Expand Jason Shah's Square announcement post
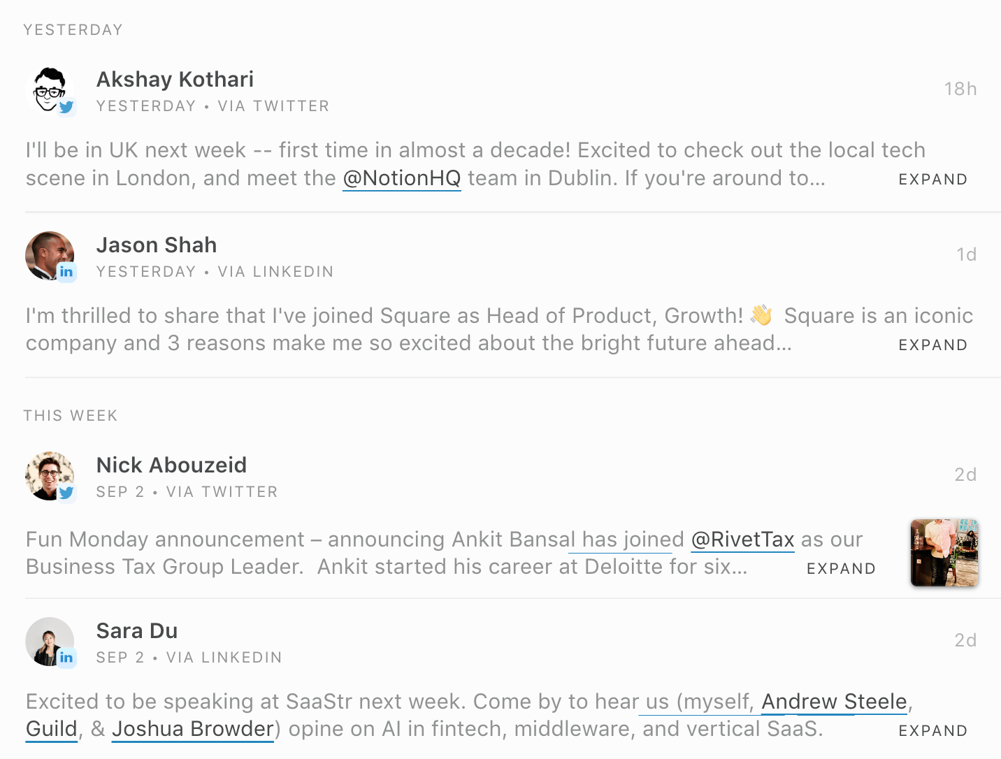 click(x=932, y=345)
